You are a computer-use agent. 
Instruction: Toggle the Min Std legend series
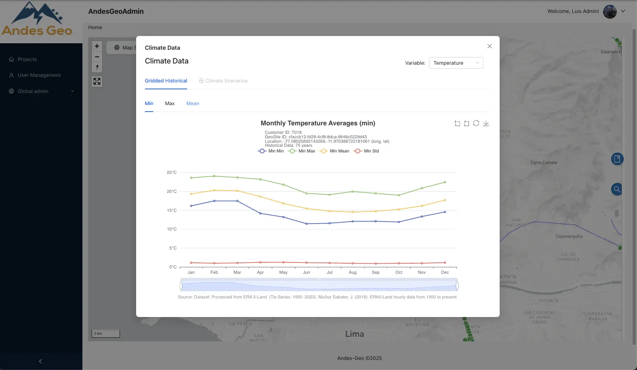click(x=366, y=151)
